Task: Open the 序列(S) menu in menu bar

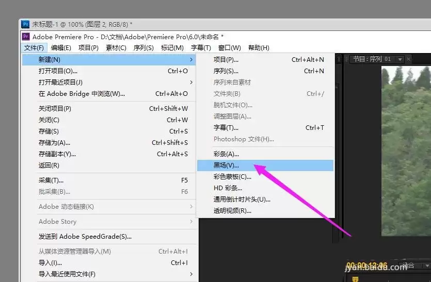Action: [143, 48]
